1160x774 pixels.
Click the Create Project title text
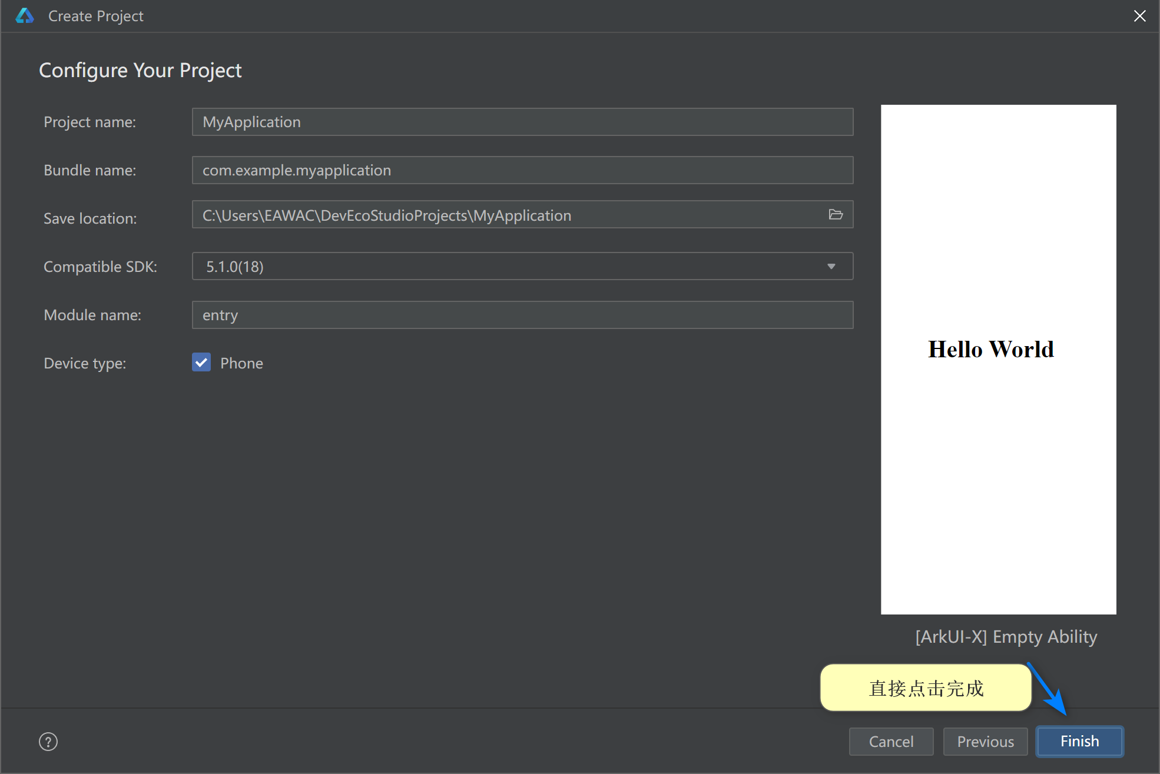tap(96, 16)
